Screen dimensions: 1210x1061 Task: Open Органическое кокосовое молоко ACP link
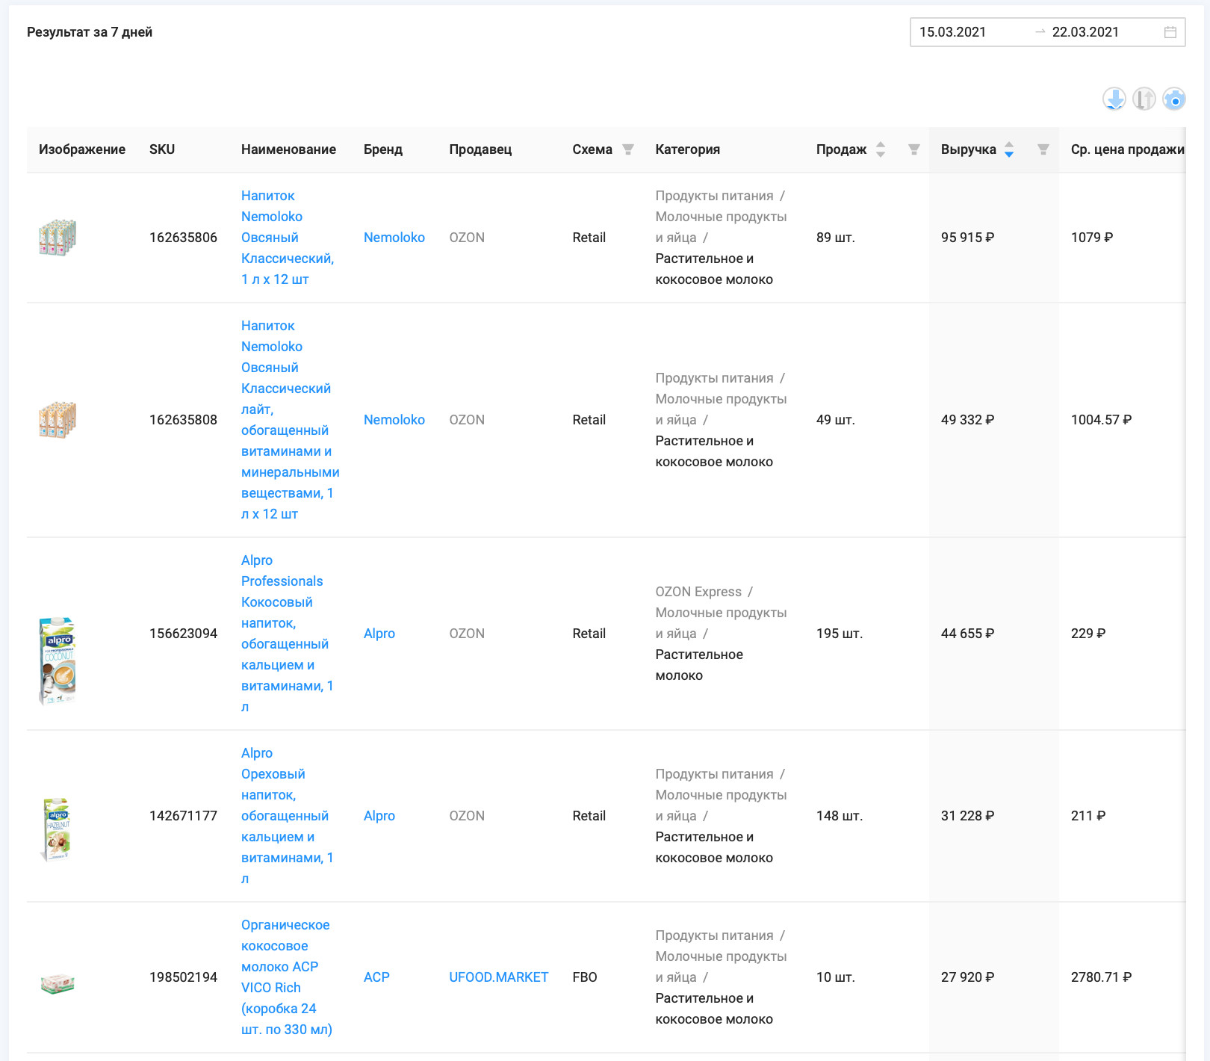(x=287, y=977)
